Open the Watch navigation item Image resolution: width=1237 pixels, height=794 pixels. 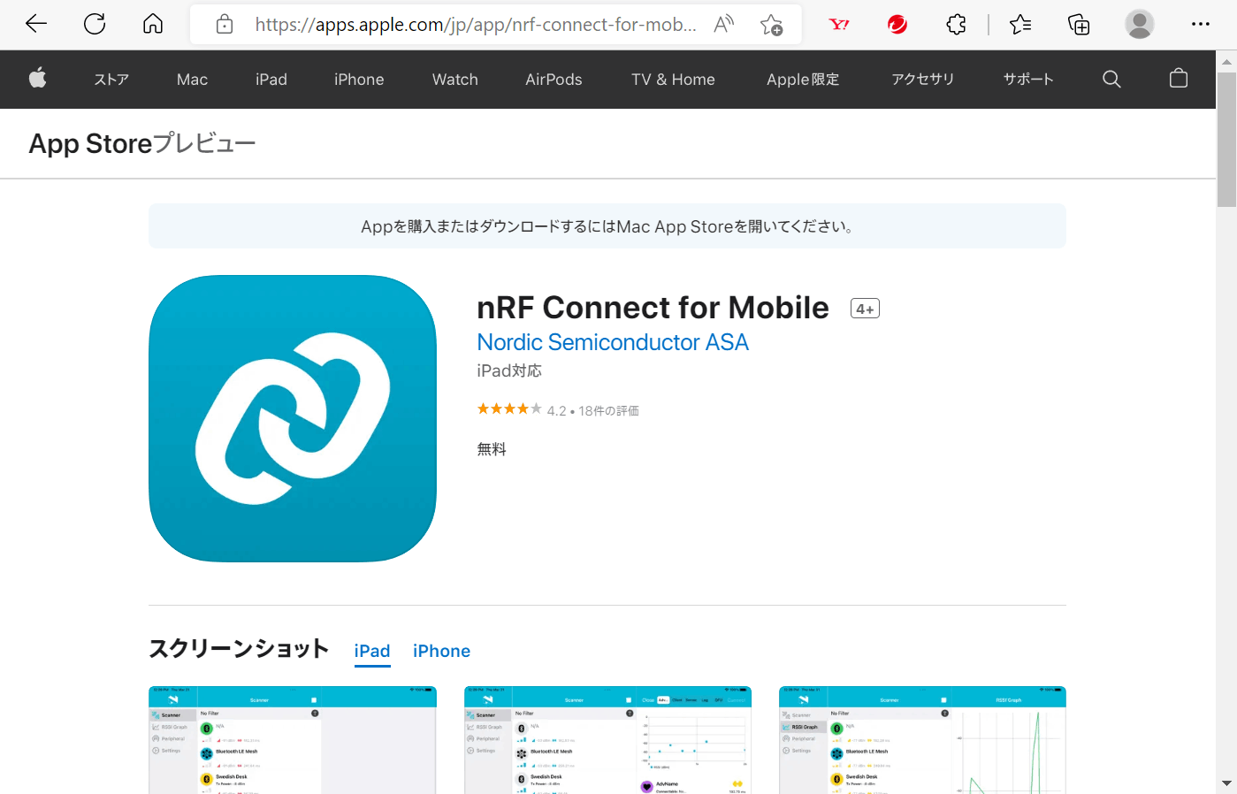pyautogui.click(x=455, y=80)
